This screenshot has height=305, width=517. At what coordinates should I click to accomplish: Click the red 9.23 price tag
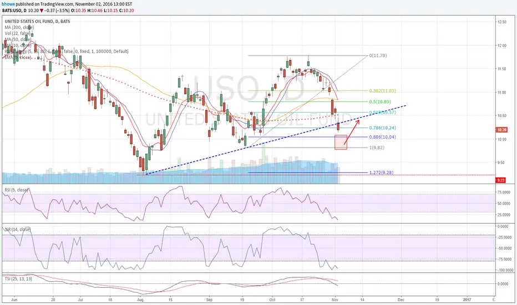pos(500,180)
